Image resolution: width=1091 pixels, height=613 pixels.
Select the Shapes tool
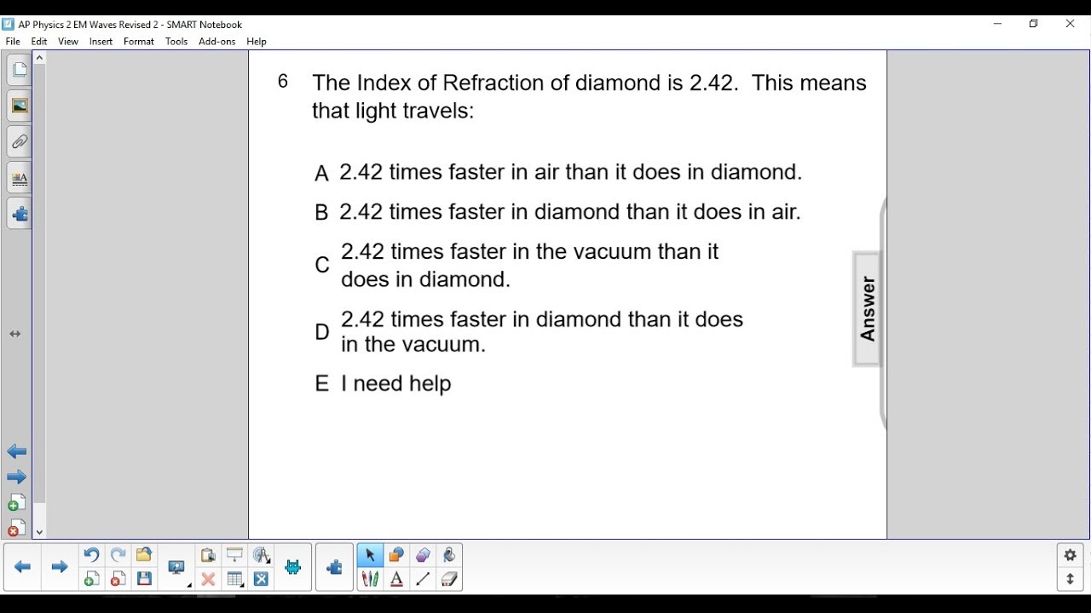click(x=396, y=555)
